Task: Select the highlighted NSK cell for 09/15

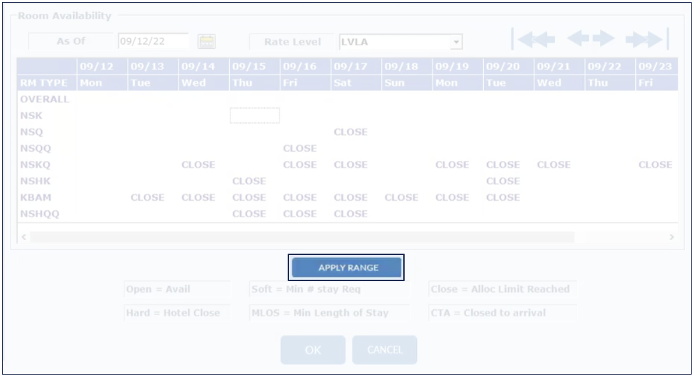Action: [x=255, y=115]
